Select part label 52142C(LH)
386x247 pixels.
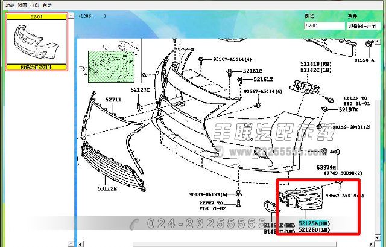click(x=316, y=70)
